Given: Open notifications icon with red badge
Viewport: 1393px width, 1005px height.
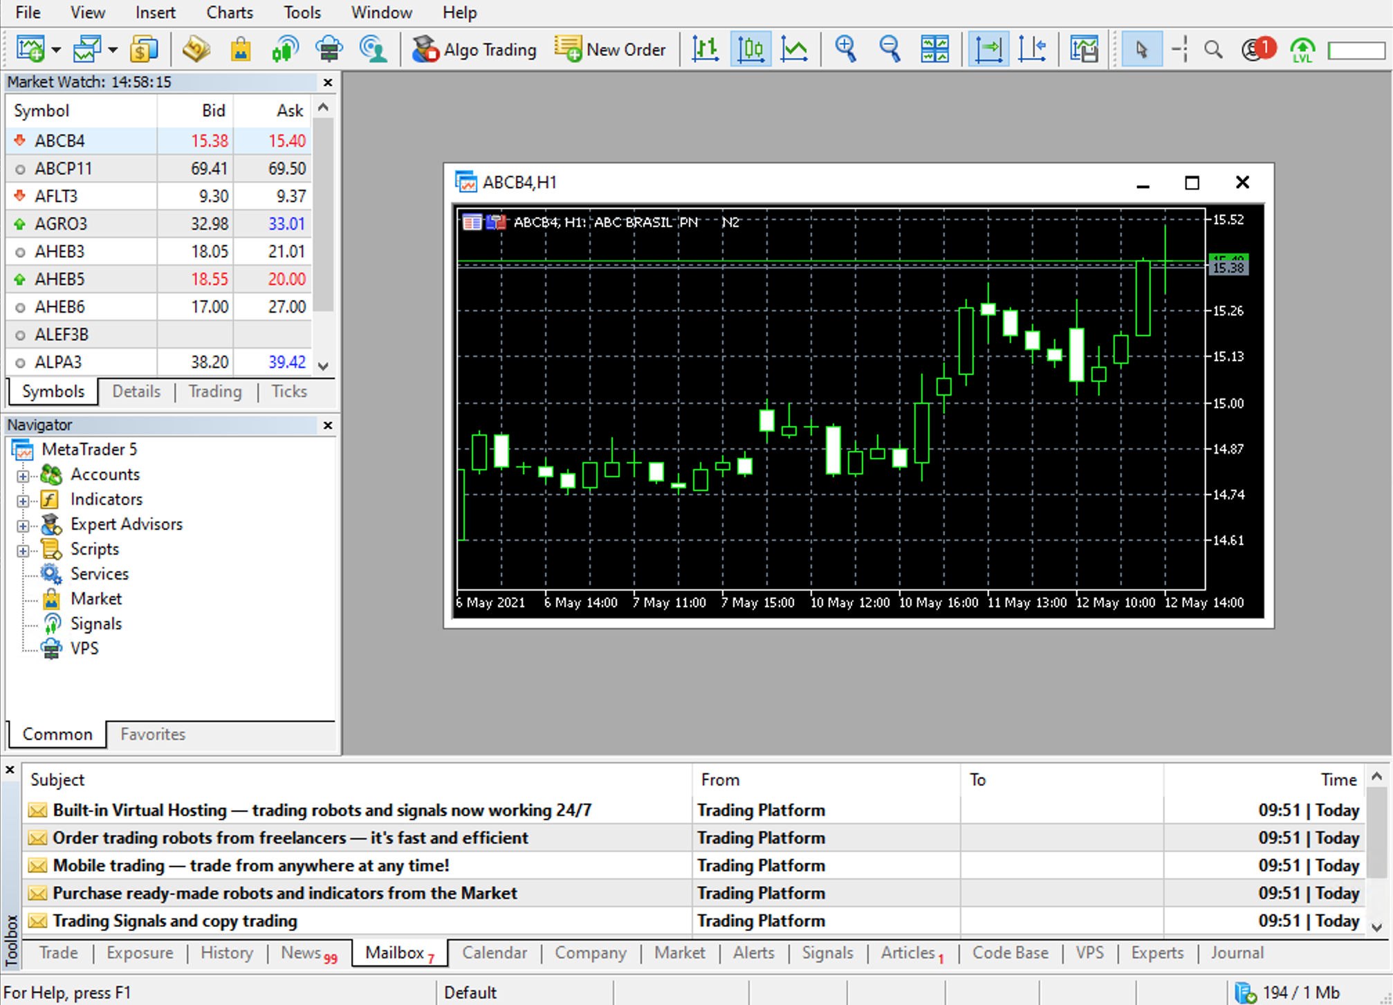Looking at the screenshot, I should [x=1257, y=50].
